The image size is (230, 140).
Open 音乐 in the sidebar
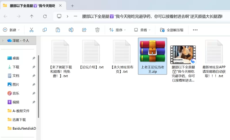[16, 93]
